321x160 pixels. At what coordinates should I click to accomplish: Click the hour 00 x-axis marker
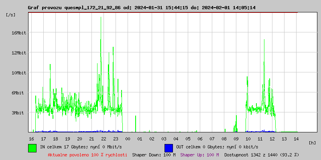coord(128,139)
